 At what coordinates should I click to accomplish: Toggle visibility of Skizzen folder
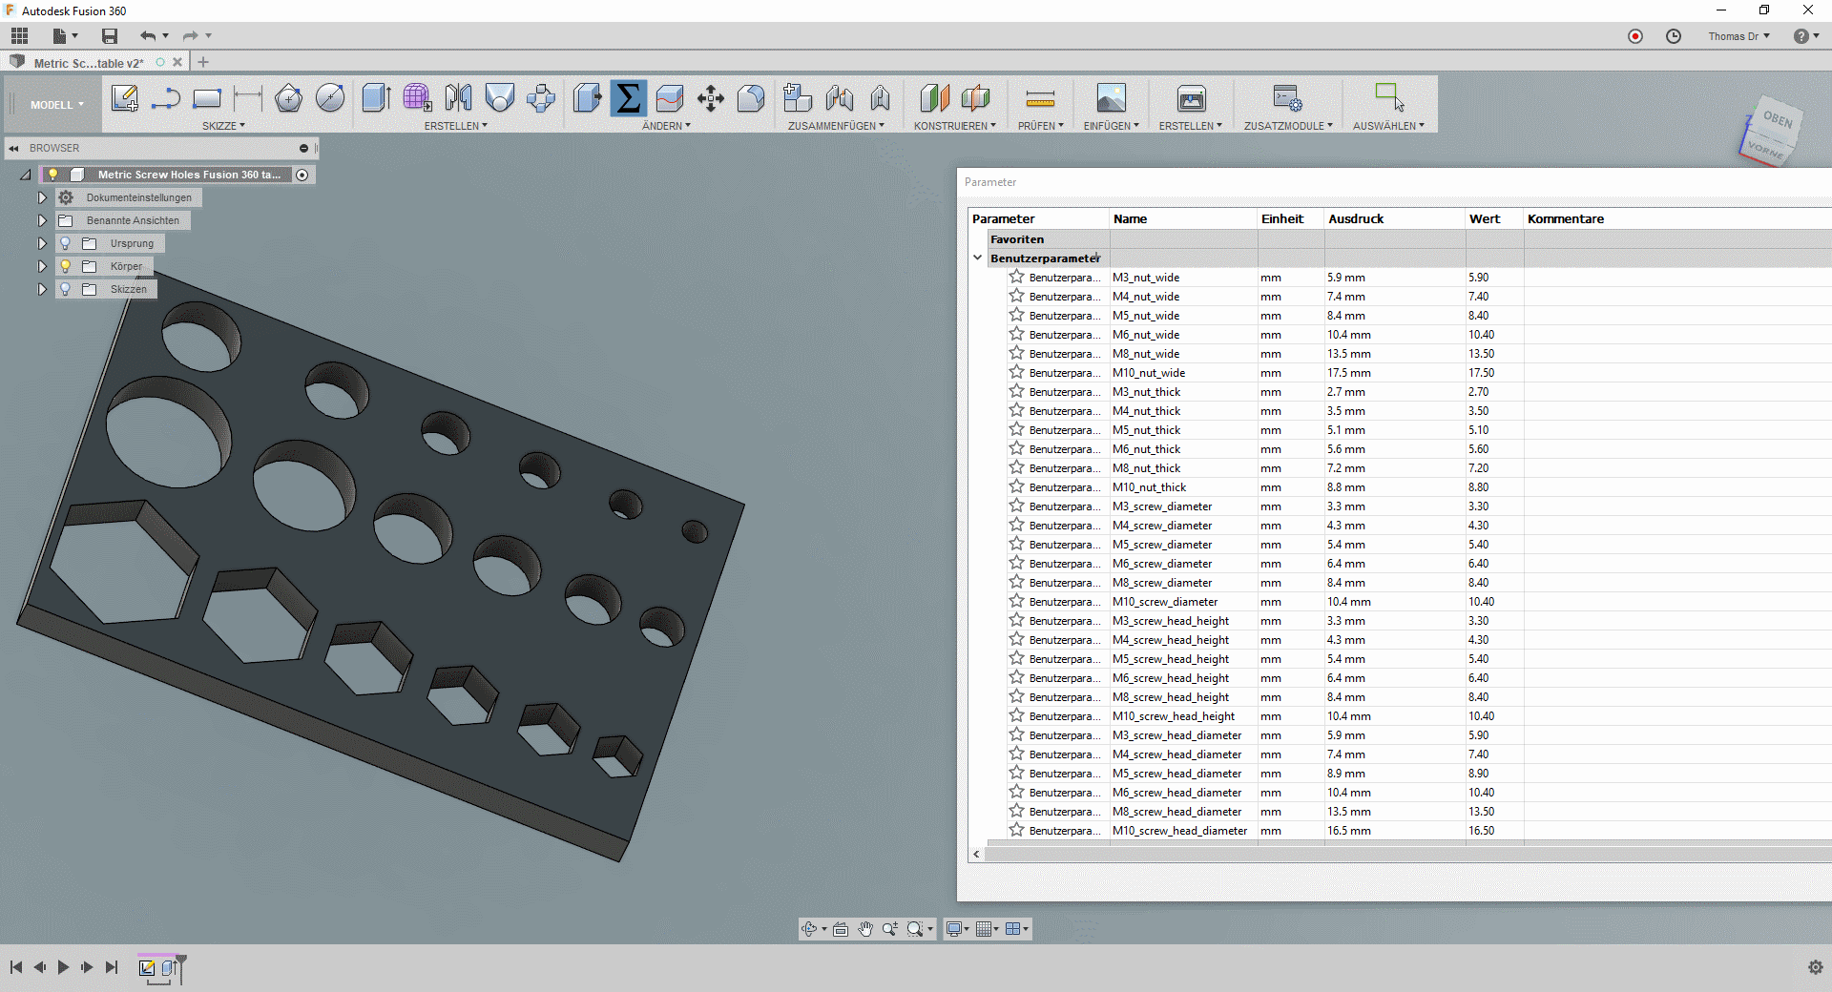coord(66,289)
